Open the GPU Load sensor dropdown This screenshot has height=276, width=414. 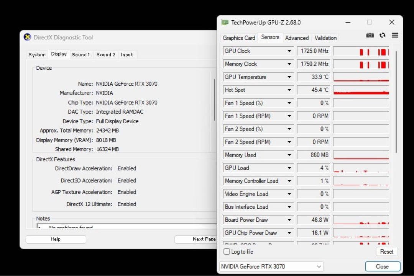click(289, 168)
